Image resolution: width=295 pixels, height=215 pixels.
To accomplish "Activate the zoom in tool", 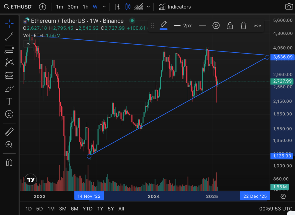I will pos(9,144).
